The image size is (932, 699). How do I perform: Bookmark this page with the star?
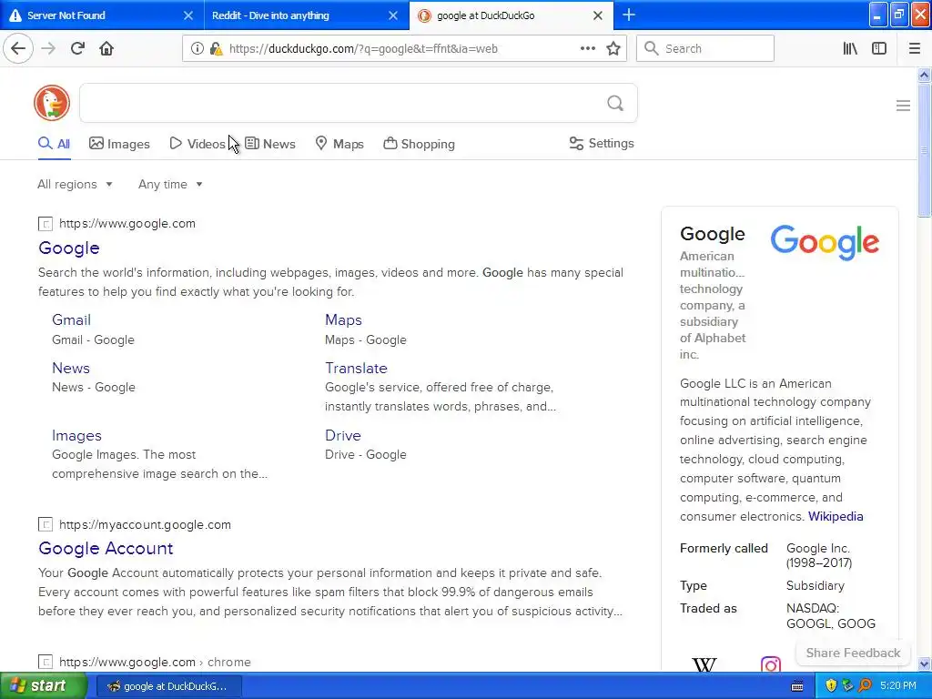[613, 48]
